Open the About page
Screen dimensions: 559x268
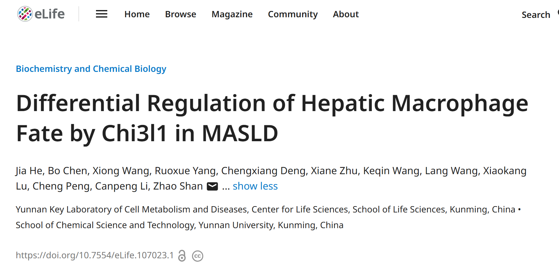point(346,14)
